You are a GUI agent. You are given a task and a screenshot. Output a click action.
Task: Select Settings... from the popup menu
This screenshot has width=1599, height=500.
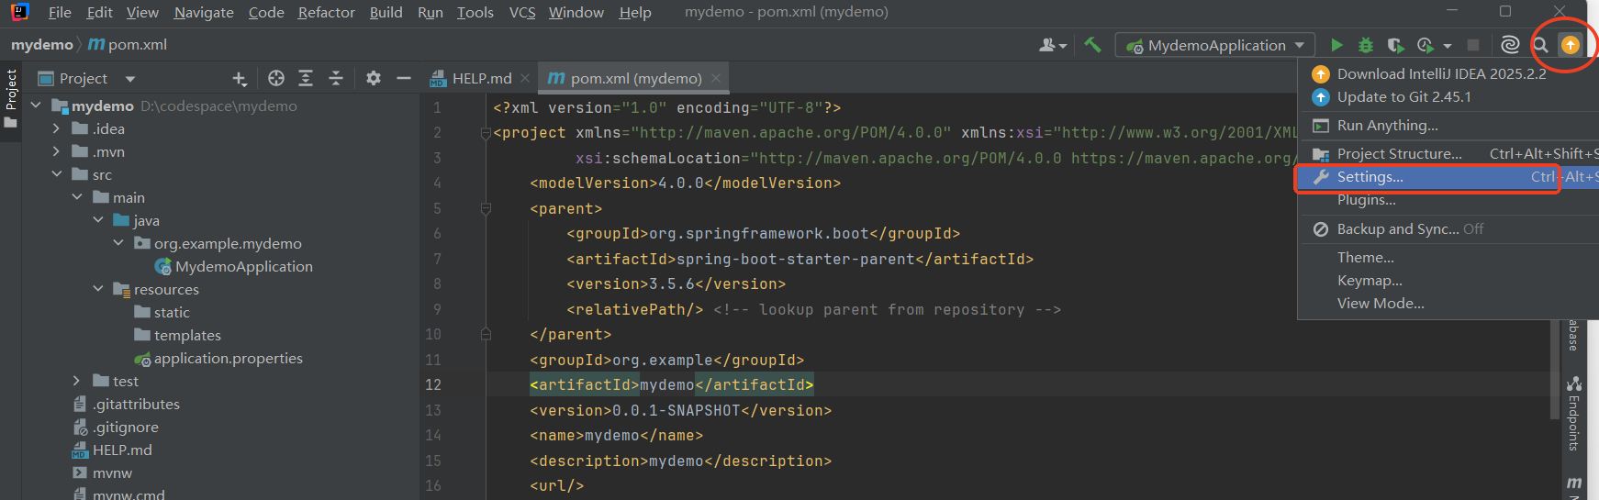(1370, 177)
